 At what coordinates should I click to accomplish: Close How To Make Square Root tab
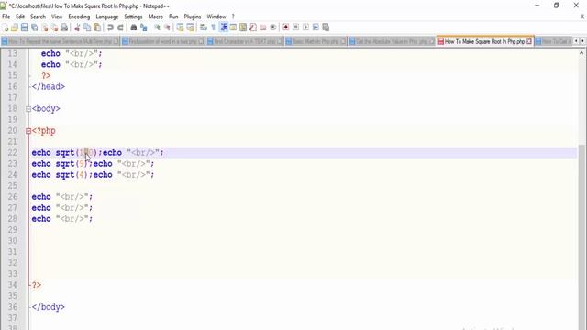coord(529,41)
